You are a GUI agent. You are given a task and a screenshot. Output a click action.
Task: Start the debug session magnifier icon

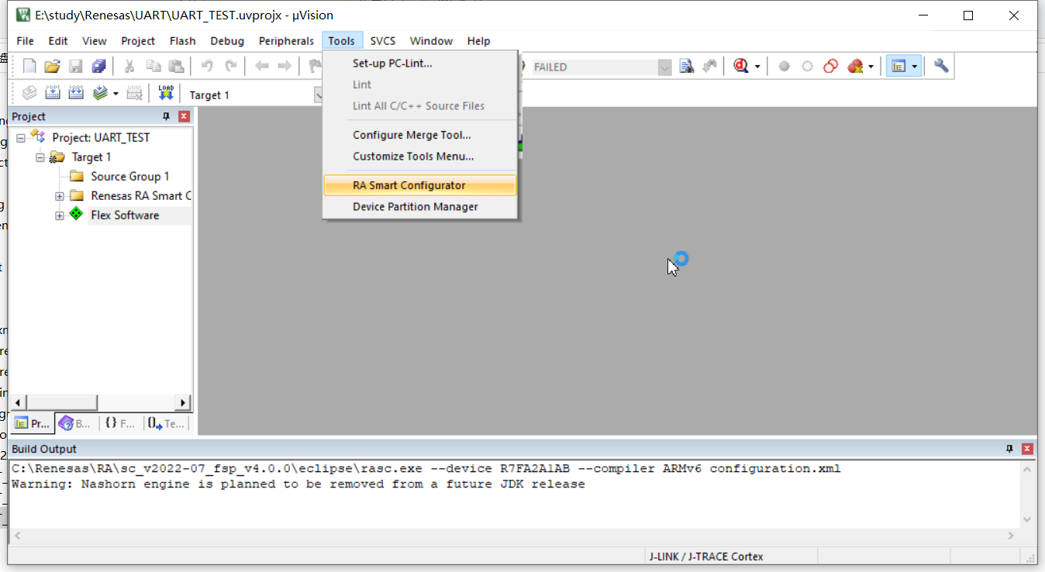pyautogui.click(x=741, y=67)
